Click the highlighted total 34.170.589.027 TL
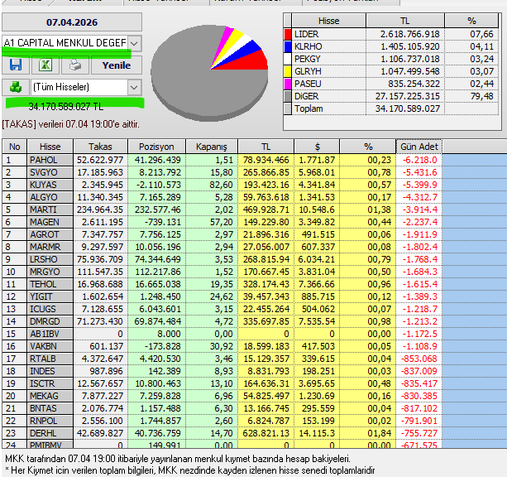Viewport: 507px width, 477px height. pos(66,107)
